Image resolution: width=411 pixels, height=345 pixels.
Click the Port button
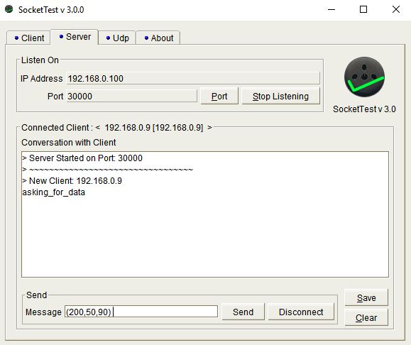click(x=219, y=97)
